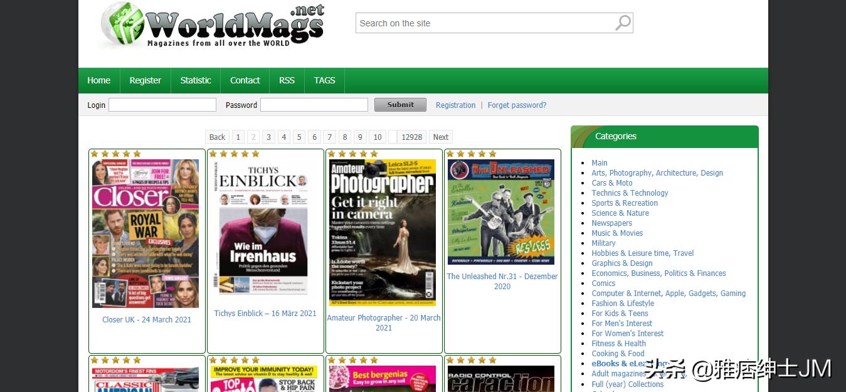Image resolution: width=846 pixels, height=392 pixels.
Task: Open Technics & Technology category
Action: coord(630,193)
